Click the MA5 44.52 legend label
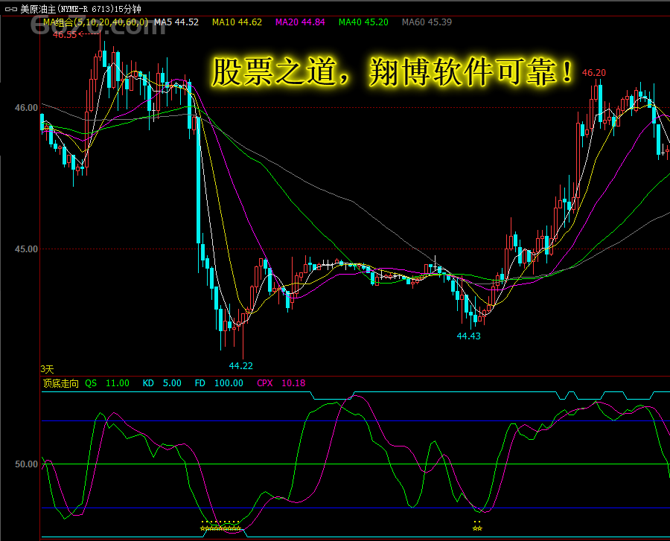The image size is (670, 541). (x=176, y=22)
